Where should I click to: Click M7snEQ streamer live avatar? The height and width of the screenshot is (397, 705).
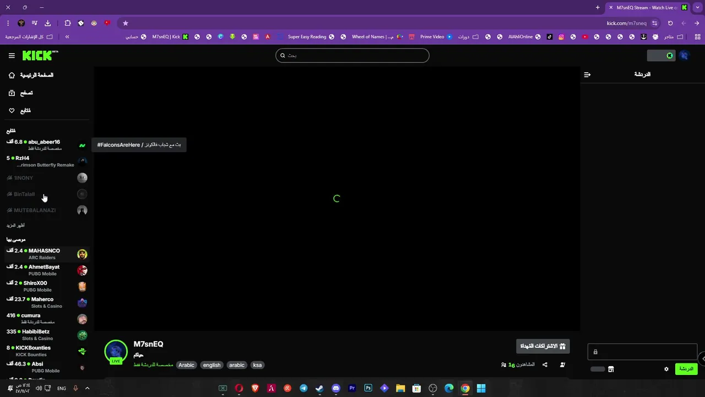116,352
